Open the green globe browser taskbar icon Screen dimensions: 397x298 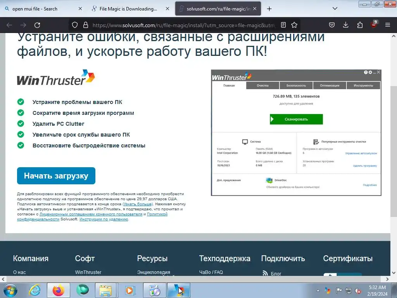click(82, 290)
